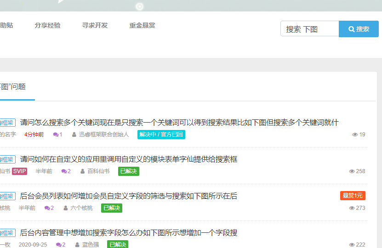382x248 pixels.
Task: Click the 悬赏1元 reward badge
Action: (353, 196)
